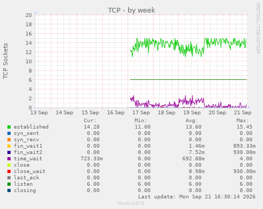Screen dimensions: 263x209
Task: Click the last_ack gray legend swatch
Action: (9, 178)
